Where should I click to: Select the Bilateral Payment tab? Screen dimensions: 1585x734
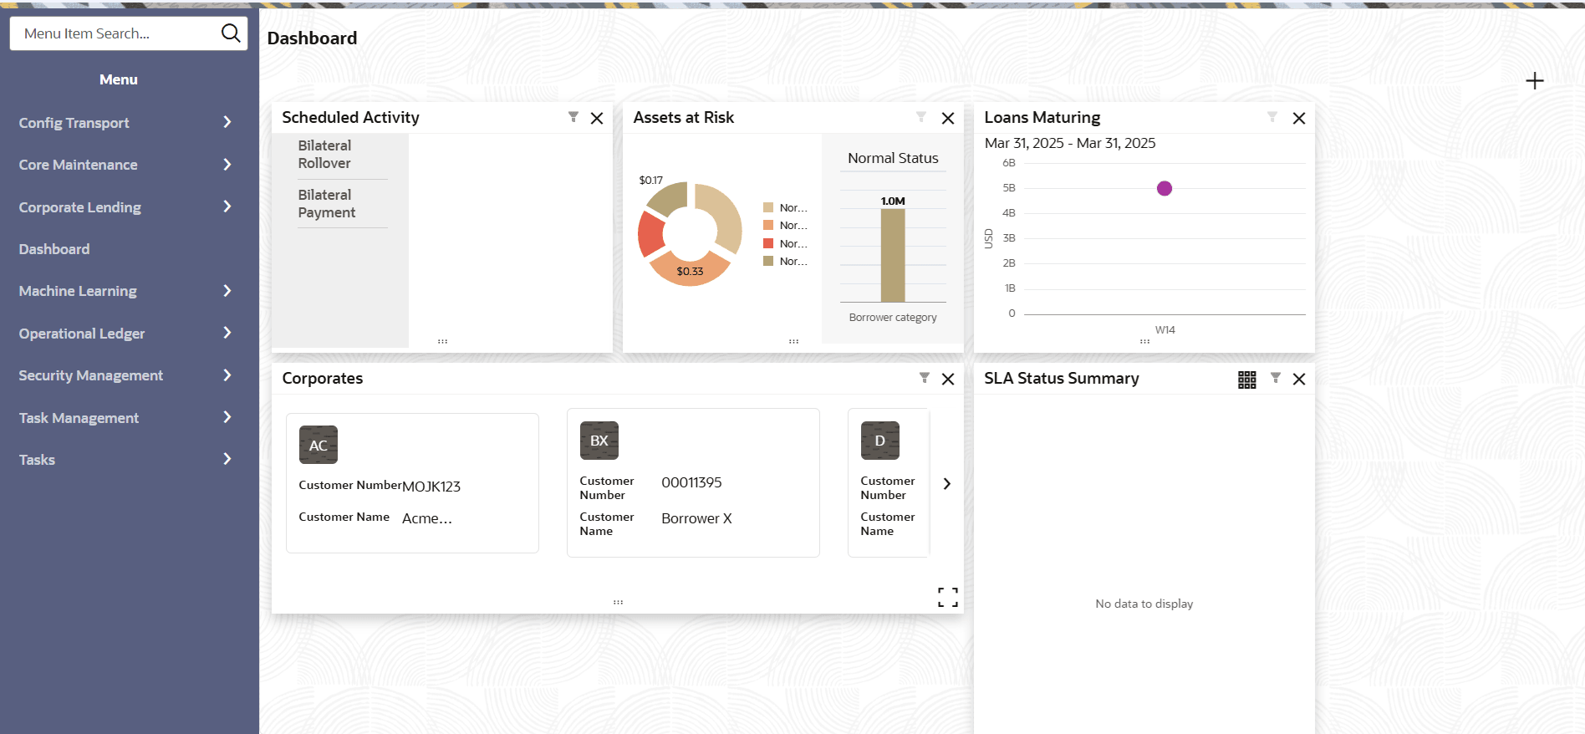tap(327, 204)
